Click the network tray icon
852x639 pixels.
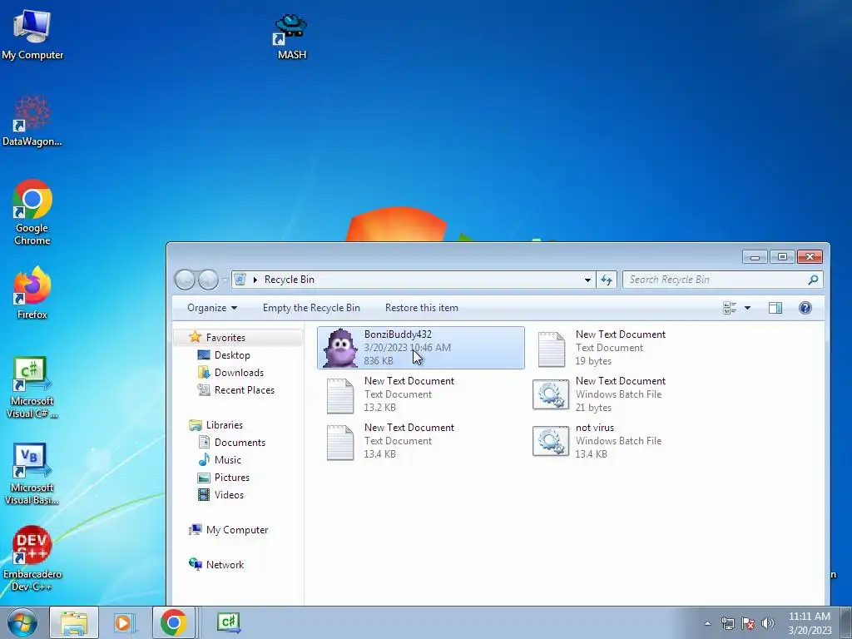[x=727, y=623]
